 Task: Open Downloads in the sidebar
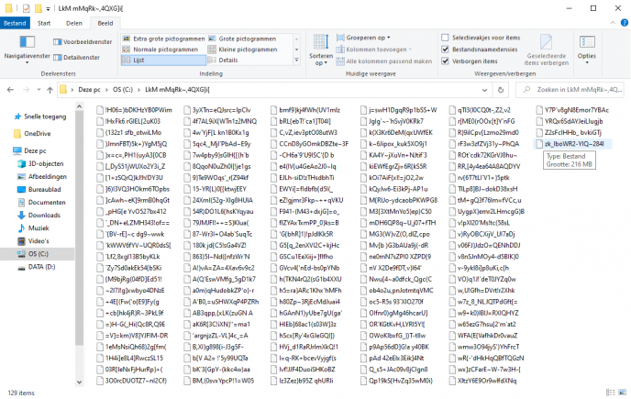(x=39, y=216)
